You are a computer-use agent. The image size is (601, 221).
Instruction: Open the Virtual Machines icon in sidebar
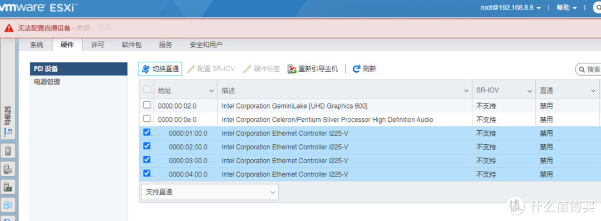click(8, 205)
